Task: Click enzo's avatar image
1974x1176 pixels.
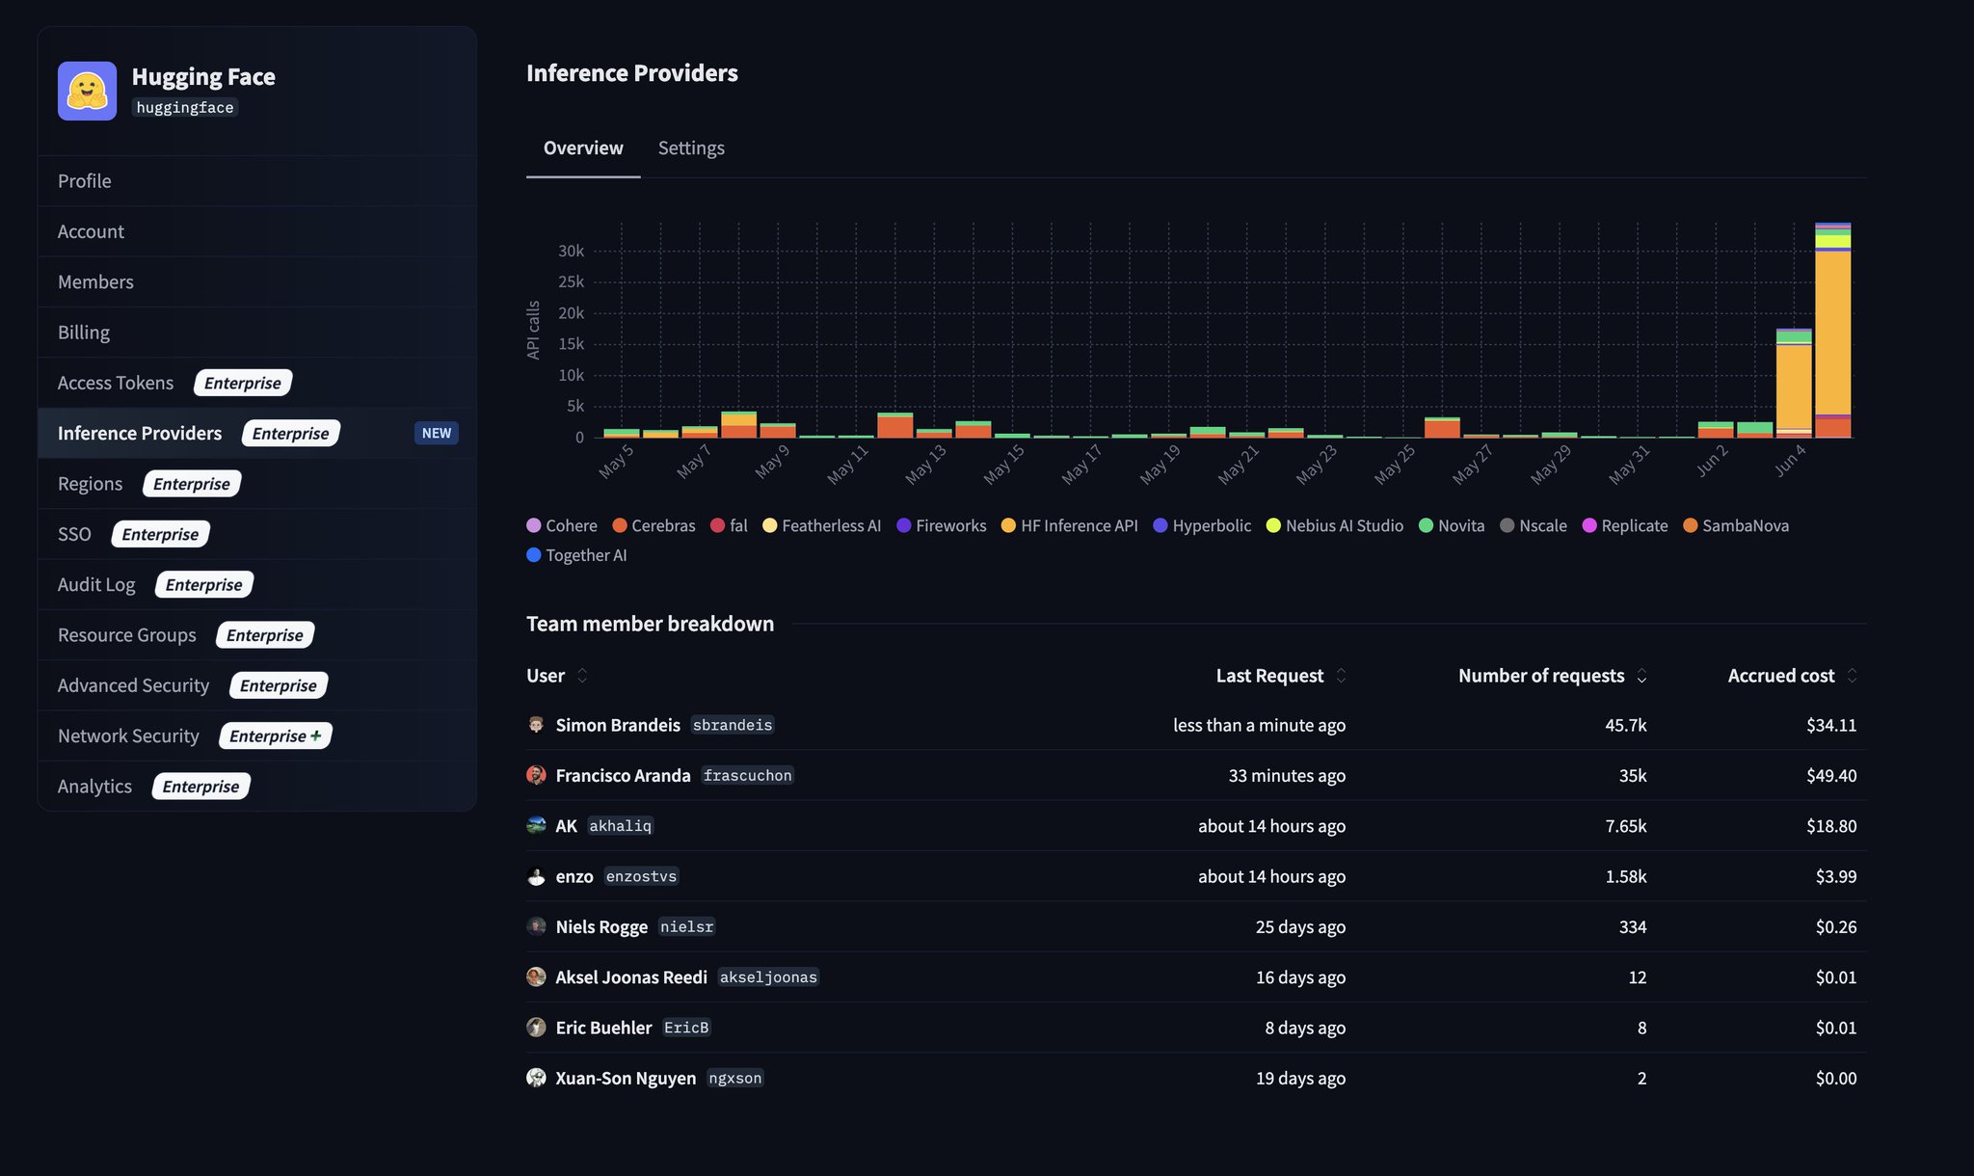Action: 536,876
